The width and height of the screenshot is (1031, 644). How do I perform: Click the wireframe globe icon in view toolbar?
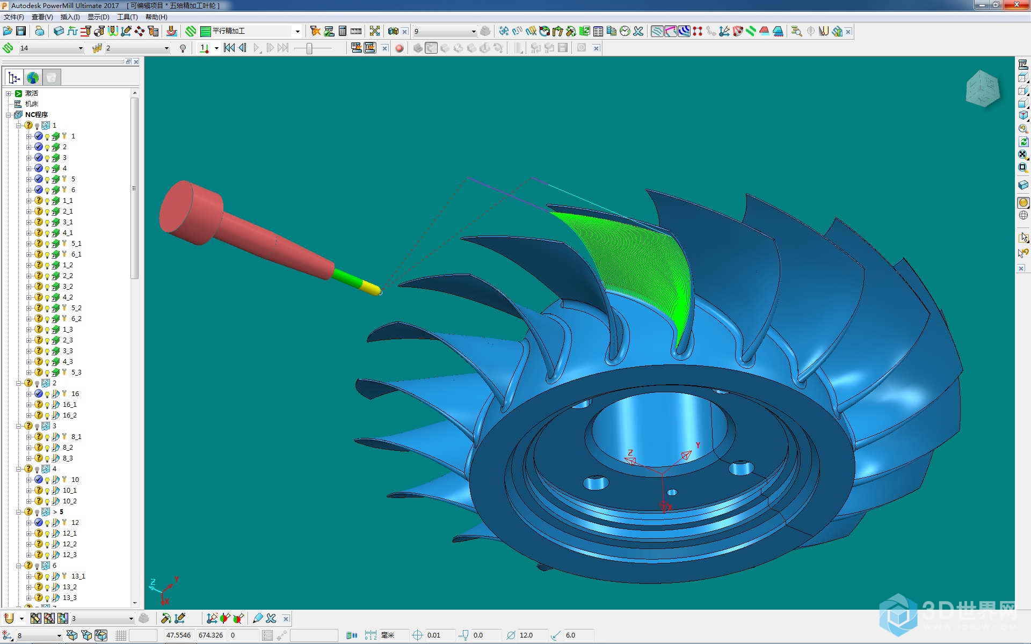[1023, 215]
